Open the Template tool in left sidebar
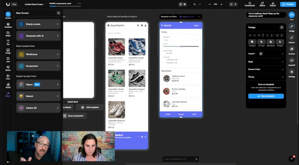The width and height of the screenshot is (299, 165). 8,25
